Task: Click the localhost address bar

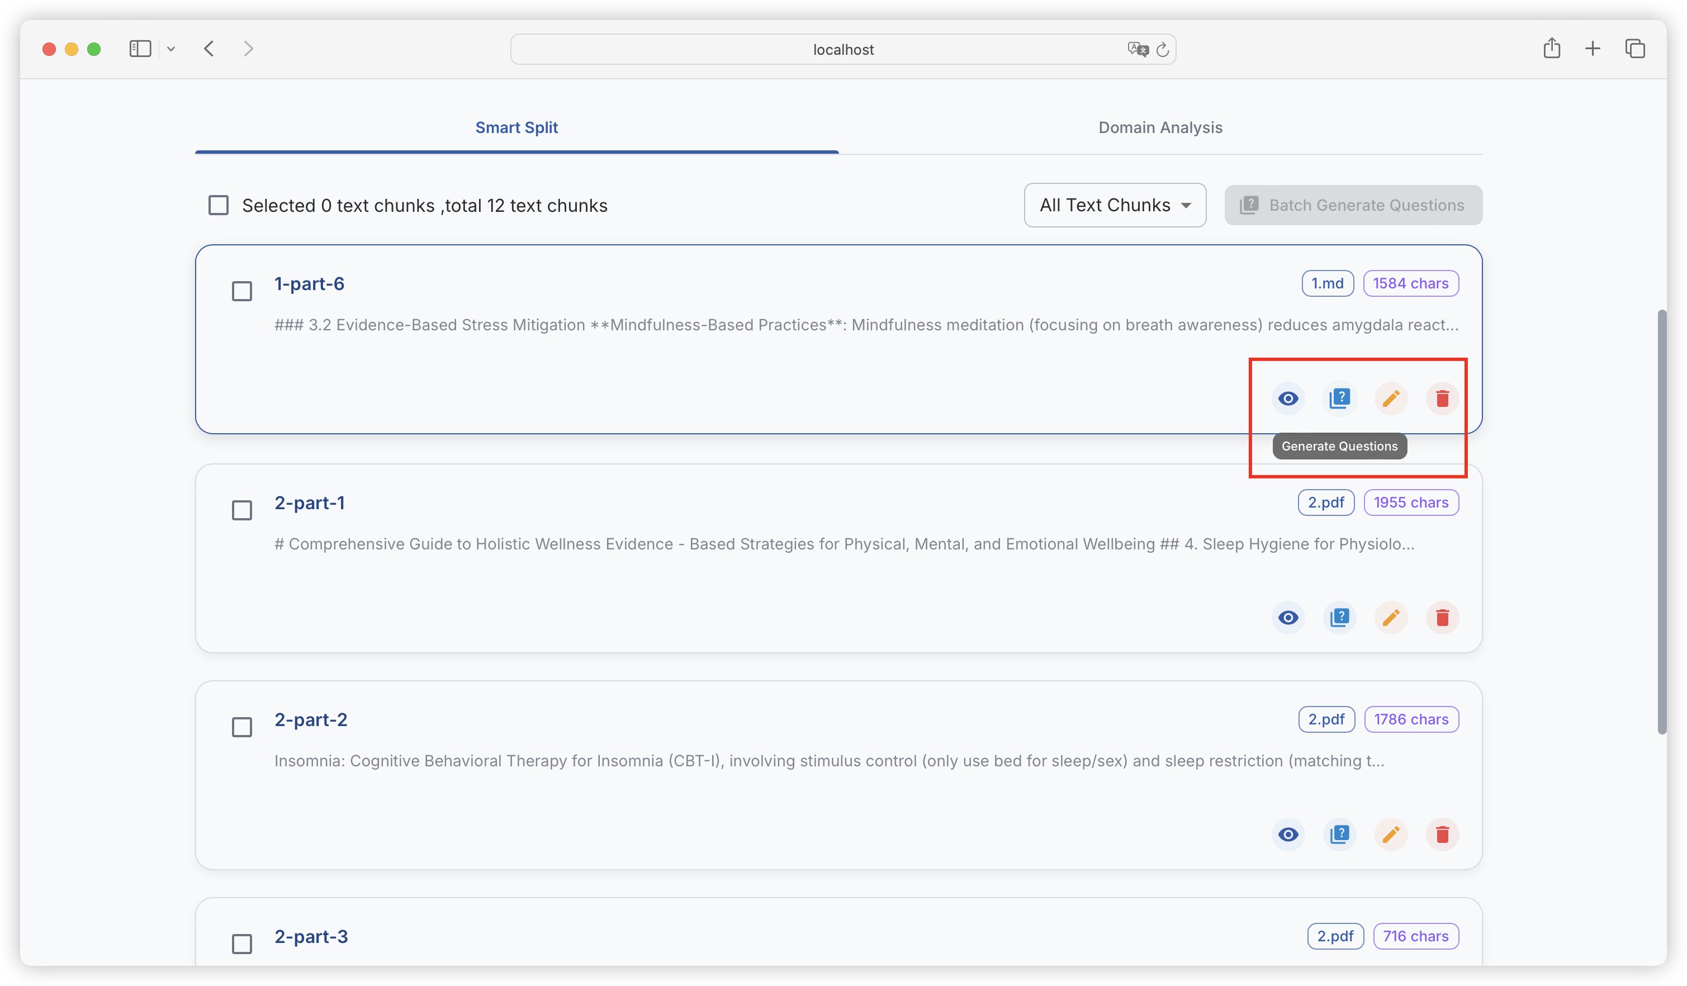Action: pos(842,50)
